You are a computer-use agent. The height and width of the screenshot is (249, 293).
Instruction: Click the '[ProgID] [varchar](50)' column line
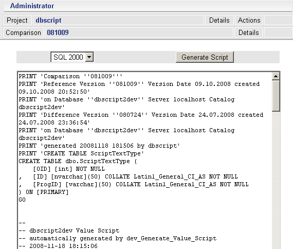click(134, 185)
